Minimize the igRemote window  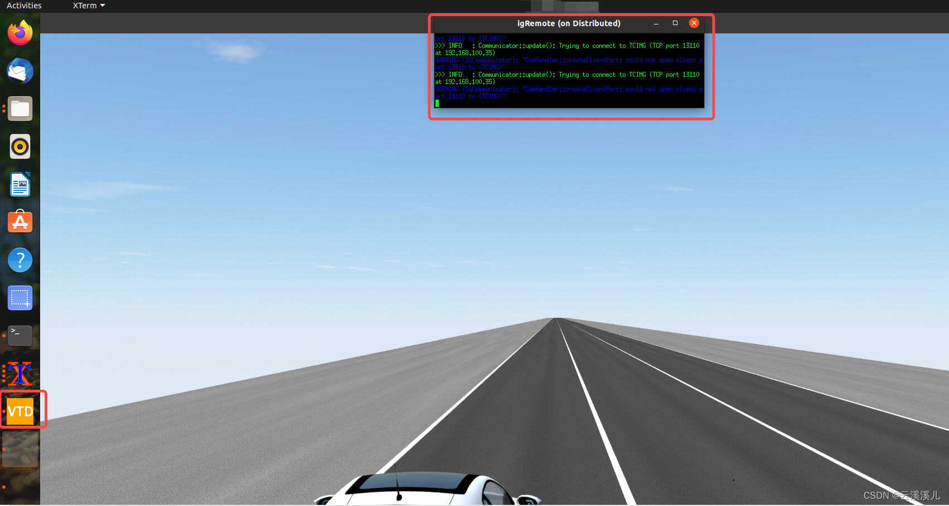click(656, 23)
